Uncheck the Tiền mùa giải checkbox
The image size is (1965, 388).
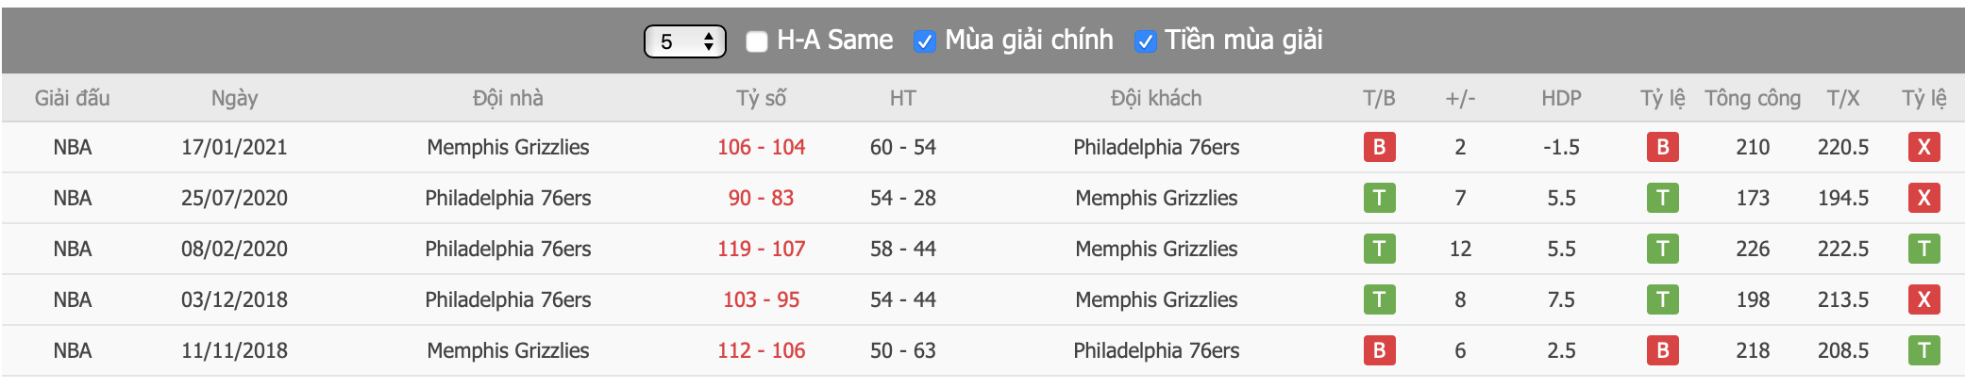pyautogui.click(x=1145, y=41)
